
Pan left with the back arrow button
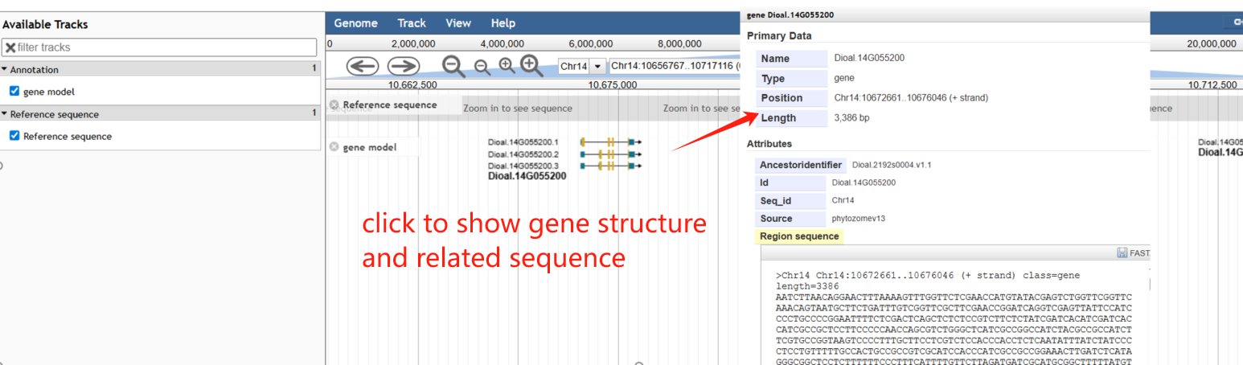363,66
